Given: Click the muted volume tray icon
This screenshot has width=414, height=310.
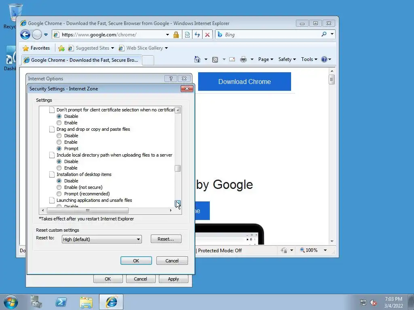Looking at the screenshot, I should (x=373, y=303).
